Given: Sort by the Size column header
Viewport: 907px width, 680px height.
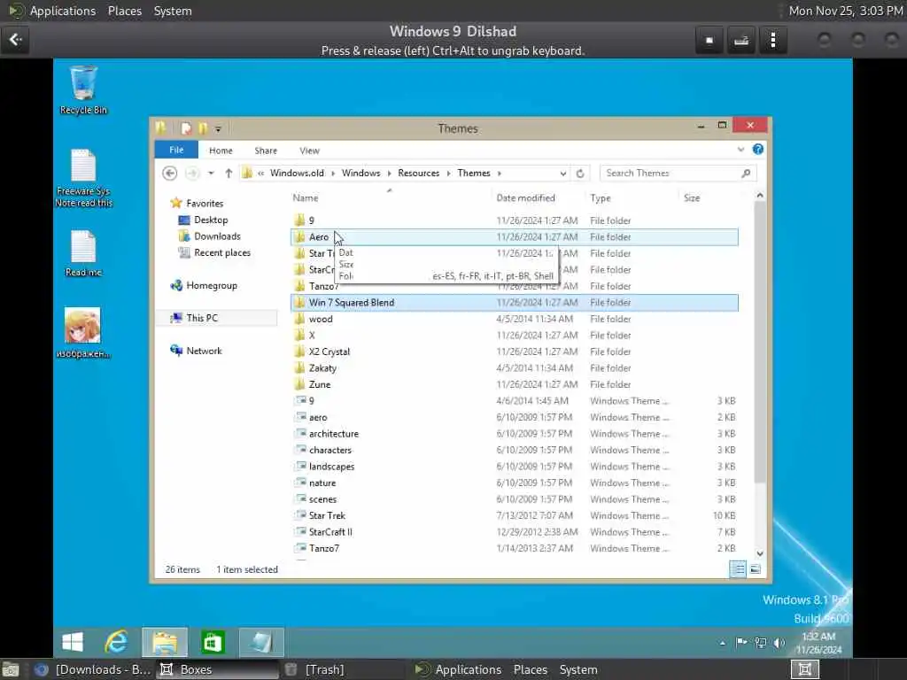Looking at the screenshot, I should 691,197.
